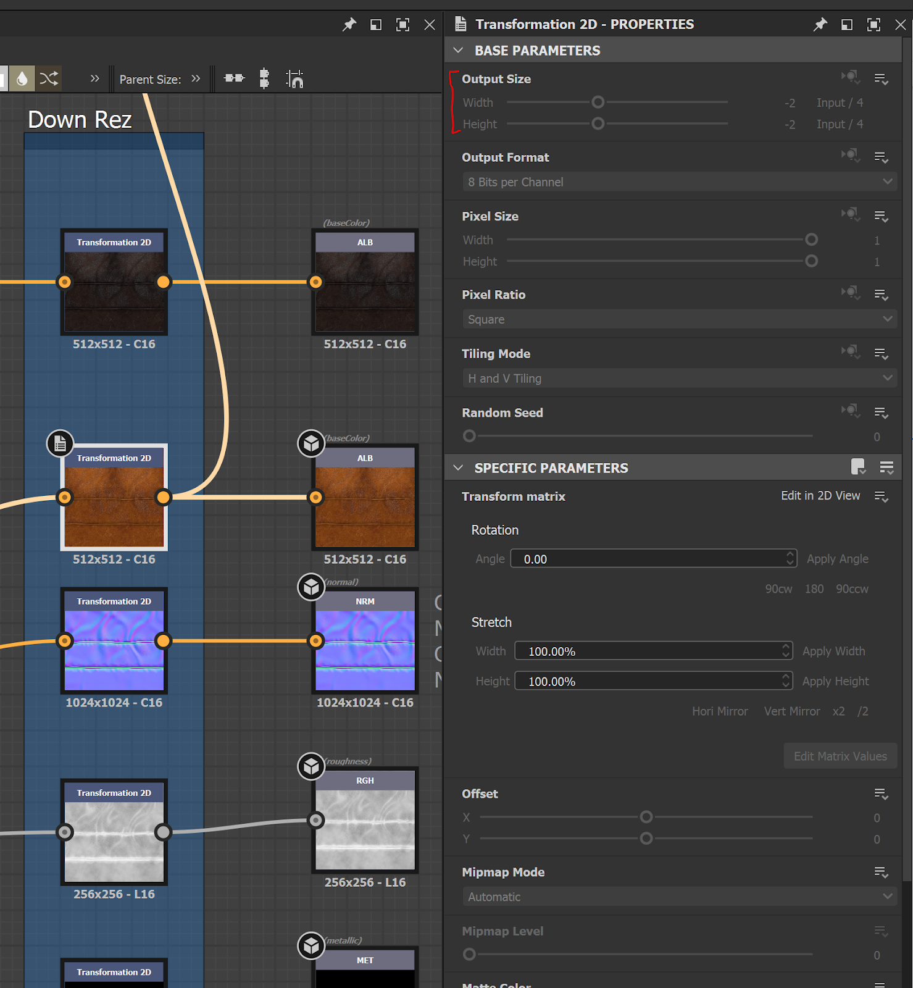Click the Hori Mirror button
The image size is (913, 988).
[x=719, y=711]
